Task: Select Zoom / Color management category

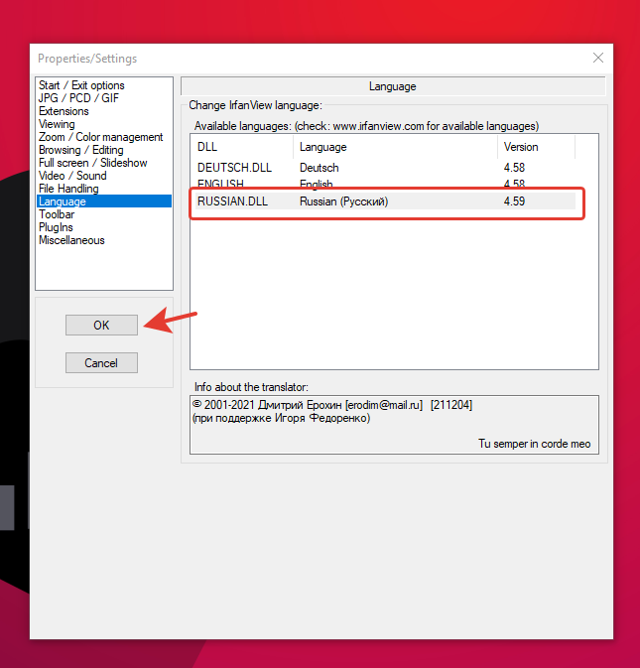Action: point(101,137)
